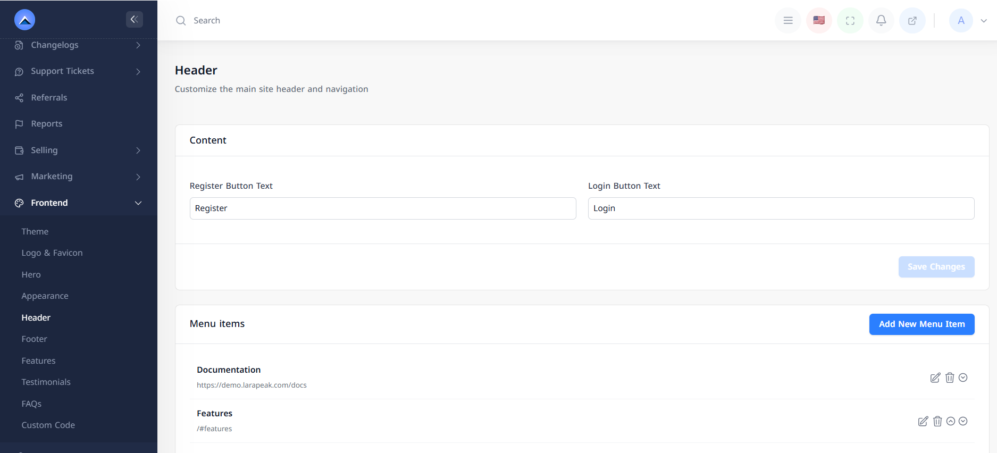Collapse the sidebar with double-chevron button

134,20
